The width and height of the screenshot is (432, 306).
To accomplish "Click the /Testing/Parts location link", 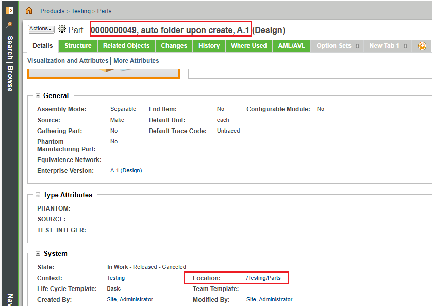I will pyautogui.click(x=263, y=278).
